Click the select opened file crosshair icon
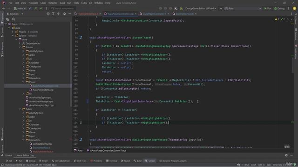The image size is (298, 167). [48, 14]
